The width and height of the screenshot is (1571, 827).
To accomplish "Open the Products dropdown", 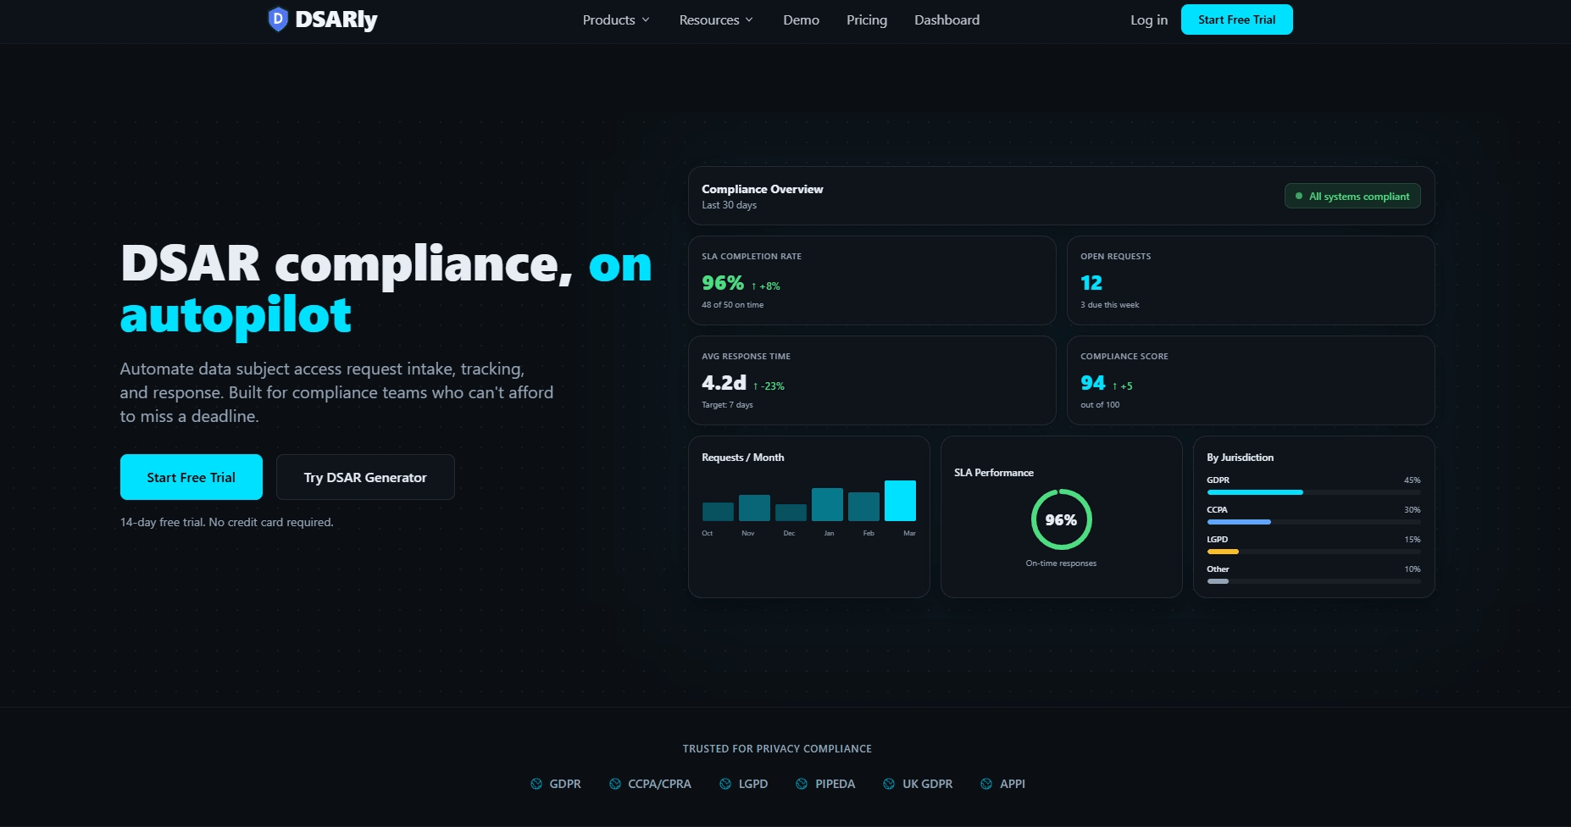I will (x=614, y=19).
